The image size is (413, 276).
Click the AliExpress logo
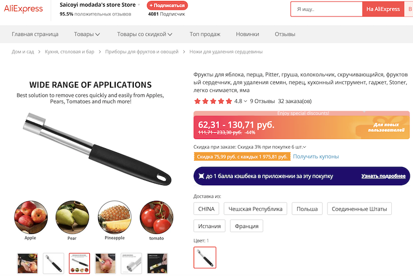[23, 9]
